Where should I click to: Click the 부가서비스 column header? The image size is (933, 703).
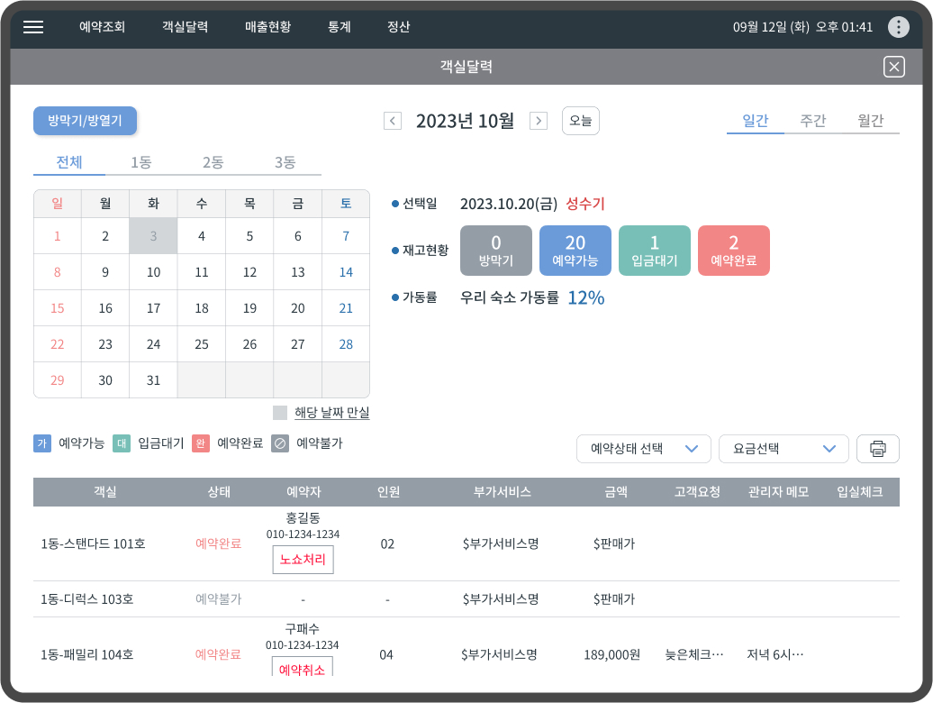503,492
